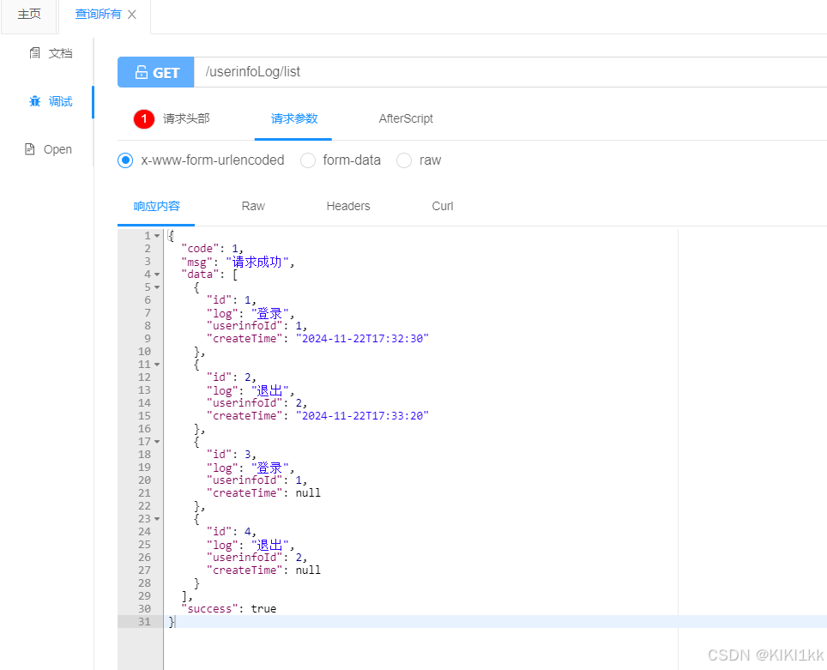Screen dimensions: 827x670
Task: Select the debug icon beside 调试
Action: coord(33,100)
